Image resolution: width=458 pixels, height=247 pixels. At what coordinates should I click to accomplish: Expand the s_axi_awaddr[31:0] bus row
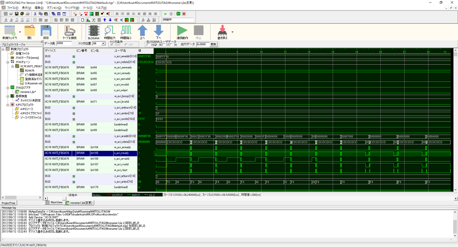[x=74, y=56]
